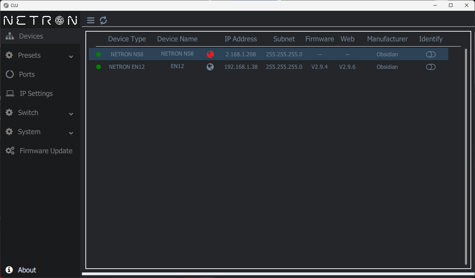Click the NETRON logo
Screen dimensions: 475x278
tap(40, 20)
